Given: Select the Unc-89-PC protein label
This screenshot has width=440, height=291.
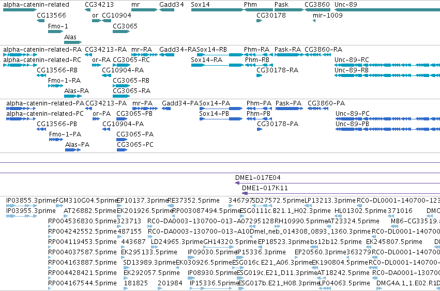Looking at the screenshot, I should (x=353, y=114).
